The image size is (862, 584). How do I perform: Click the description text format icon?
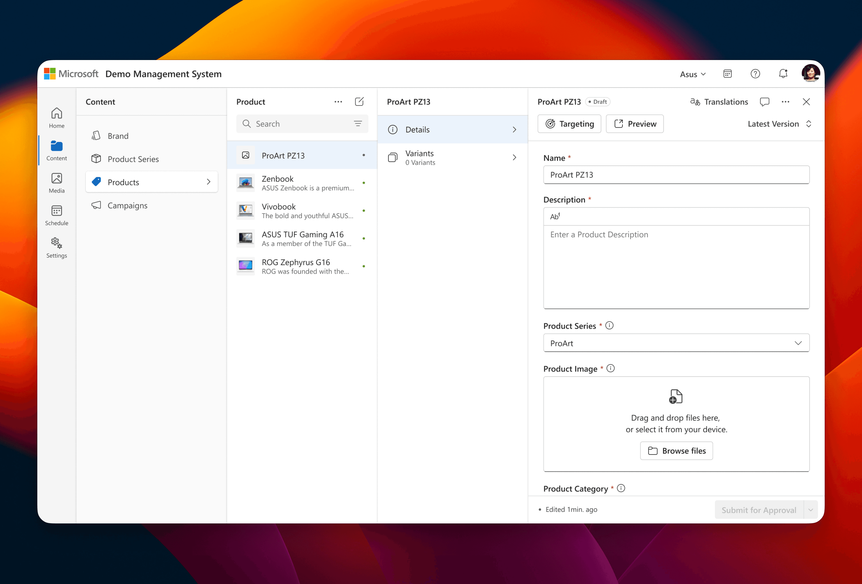(555, 217)
